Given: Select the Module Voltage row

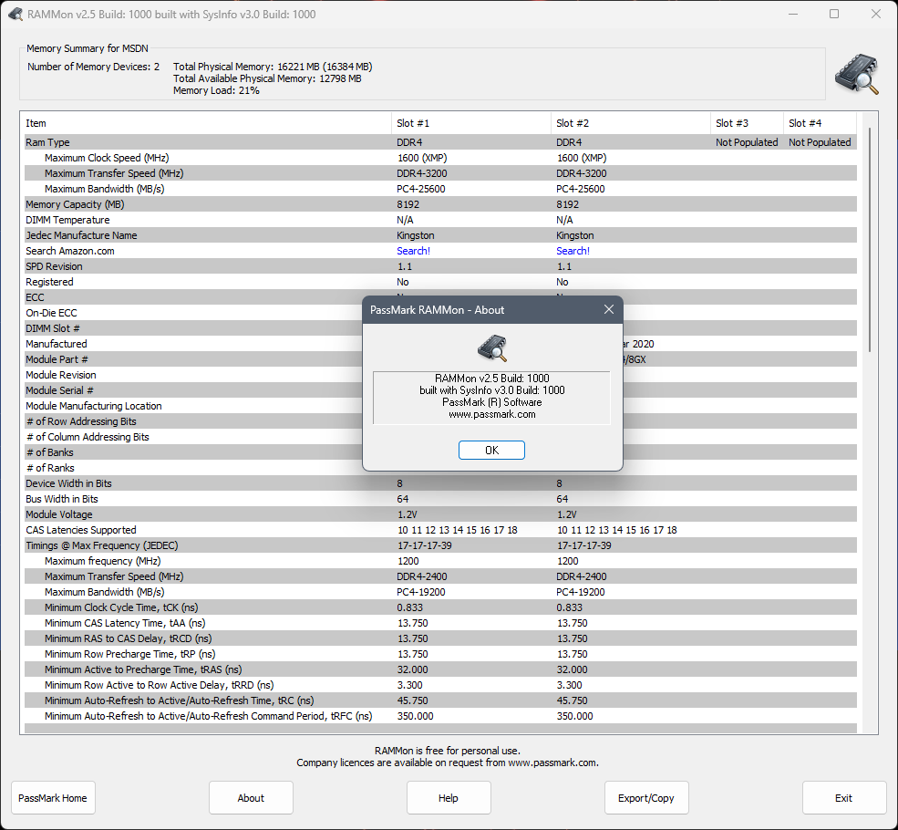Looking at the screenshot, I should click(440, 514).
